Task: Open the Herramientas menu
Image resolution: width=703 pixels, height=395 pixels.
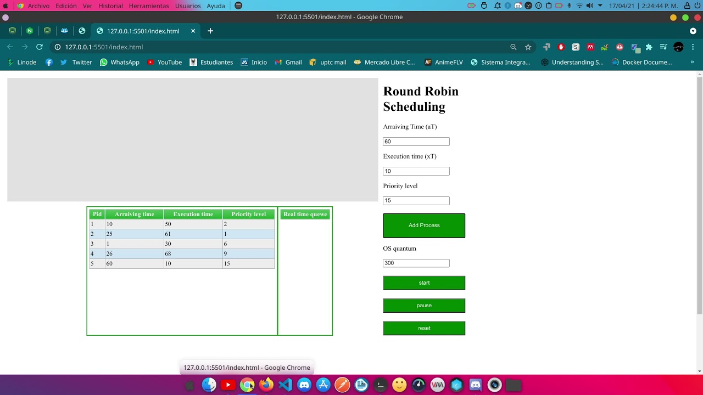Action: (149, 5)
